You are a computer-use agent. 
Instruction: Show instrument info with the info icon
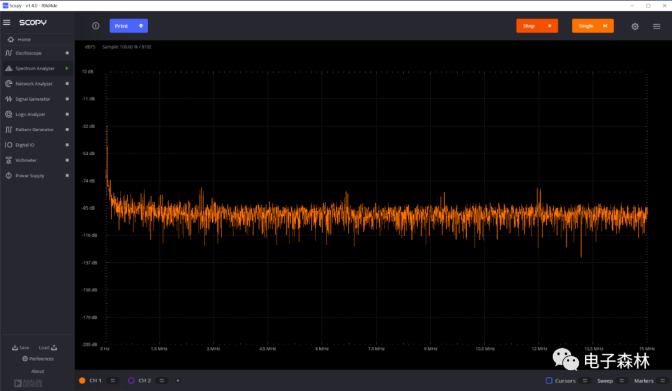(x=96, y=26)
